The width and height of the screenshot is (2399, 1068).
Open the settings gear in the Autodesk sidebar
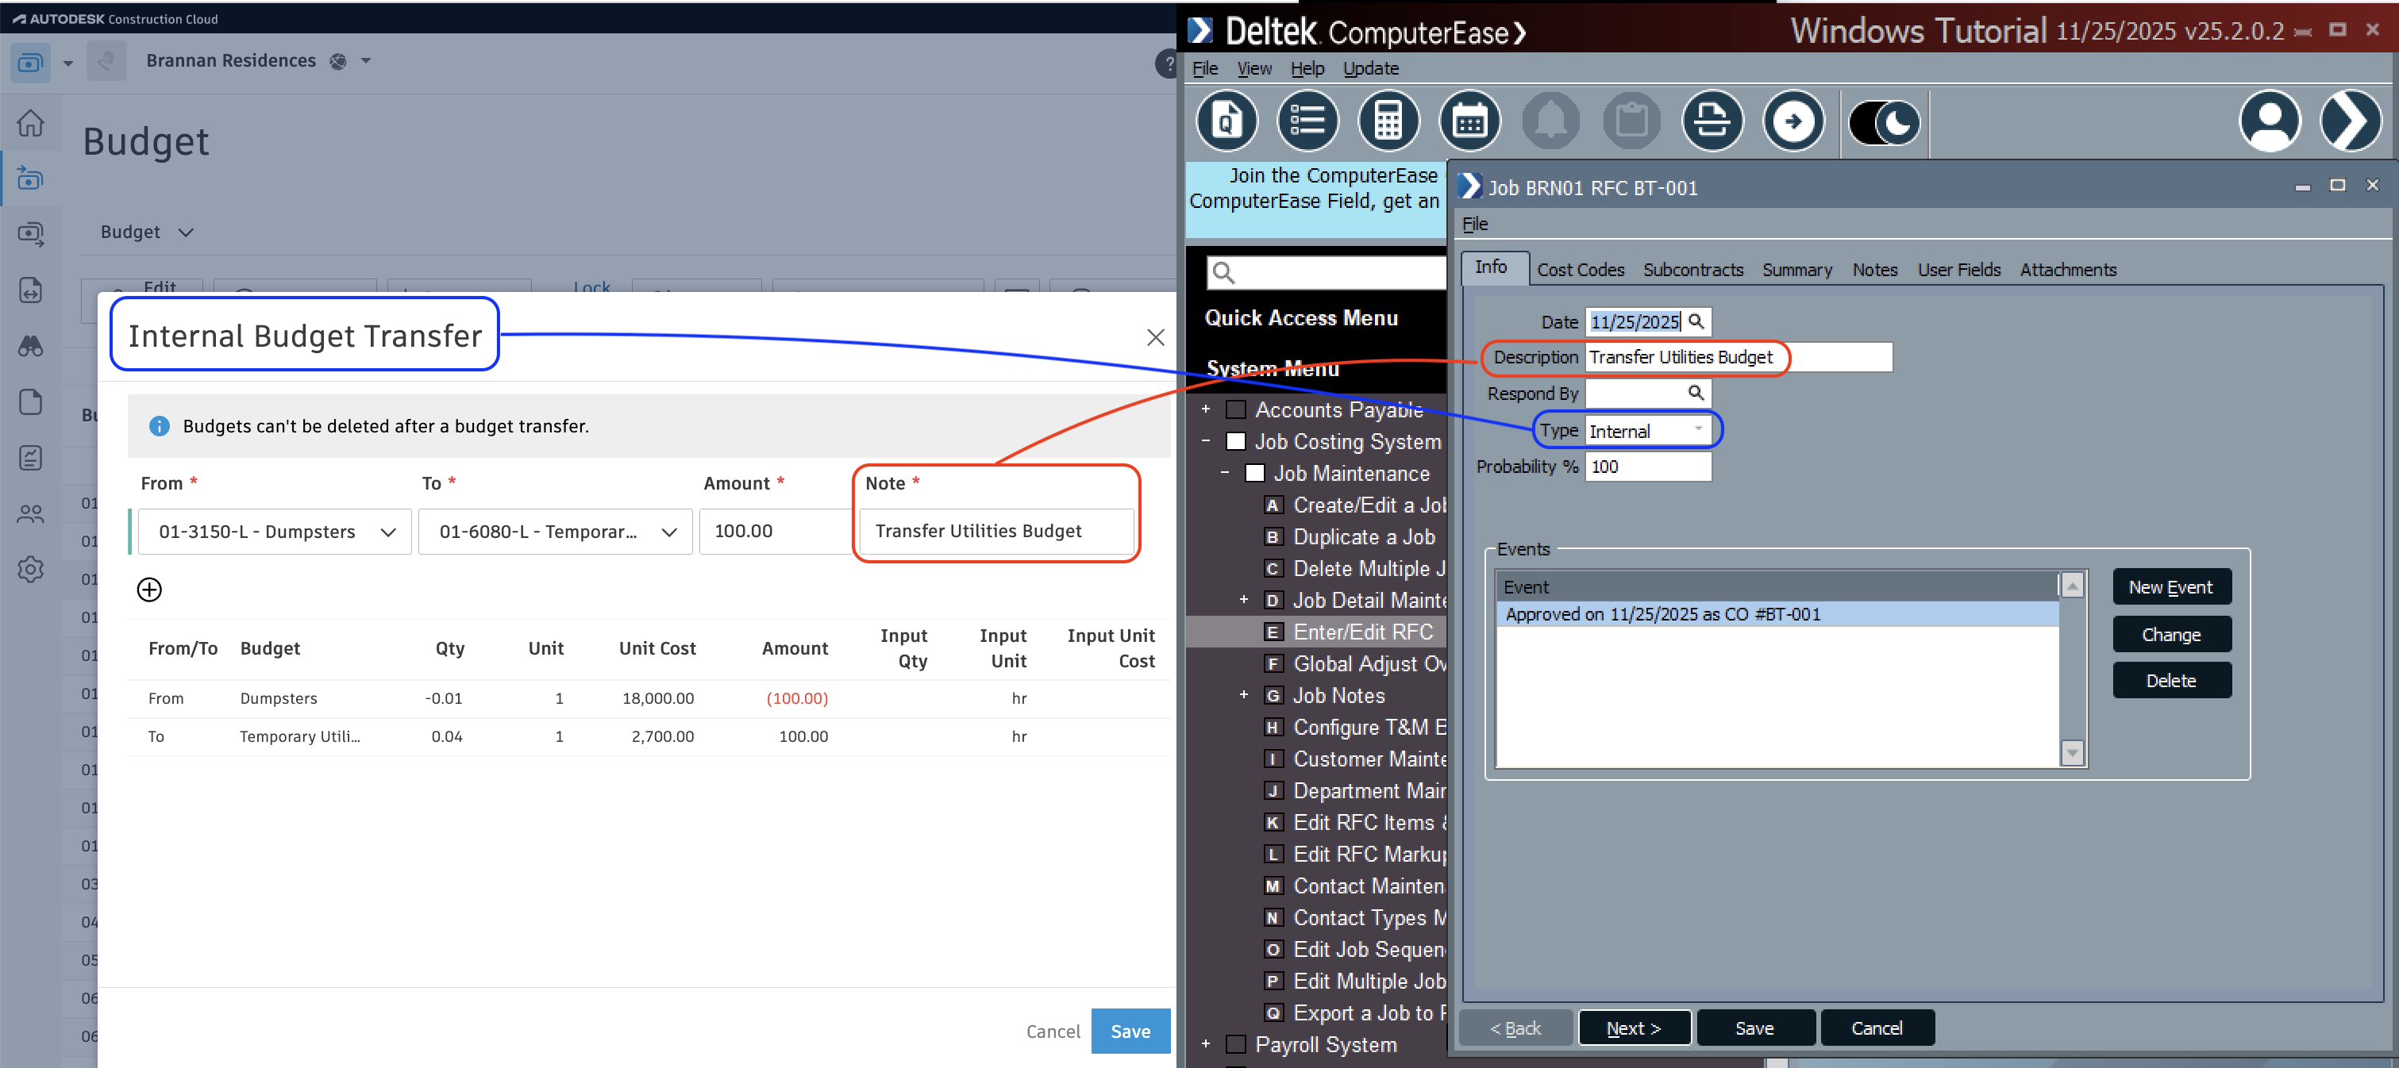click(x=31, y=569)
